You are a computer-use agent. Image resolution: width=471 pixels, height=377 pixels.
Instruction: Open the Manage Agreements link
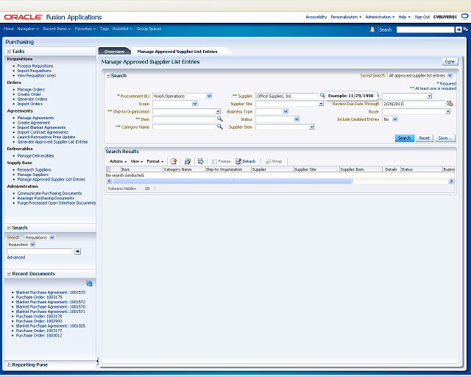pyautogui.click(x=35, y=118)
